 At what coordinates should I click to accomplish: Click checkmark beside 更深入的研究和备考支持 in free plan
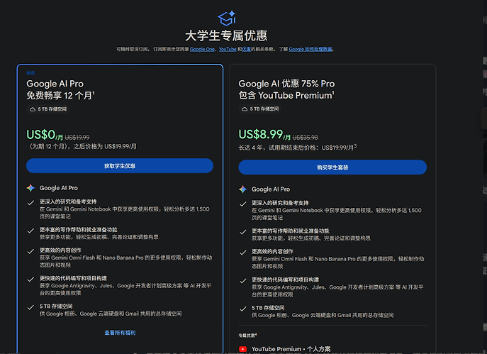[x=30, y=203]
